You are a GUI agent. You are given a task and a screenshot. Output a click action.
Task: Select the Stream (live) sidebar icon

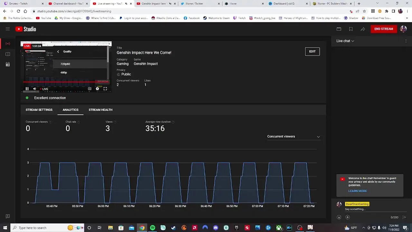click(8, 43)
